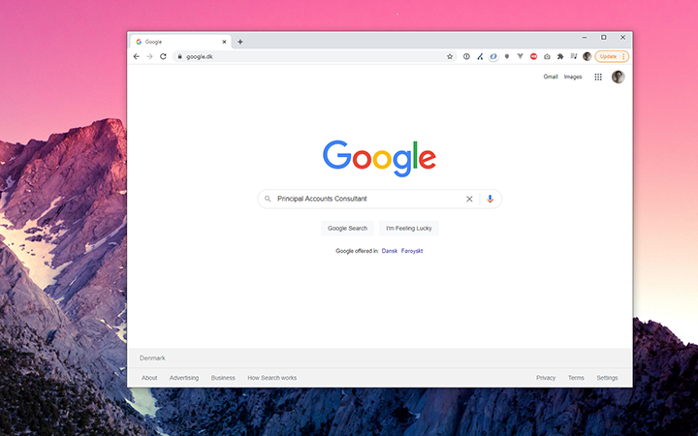Switch Google language to Føroyskt

pos(412,251)
